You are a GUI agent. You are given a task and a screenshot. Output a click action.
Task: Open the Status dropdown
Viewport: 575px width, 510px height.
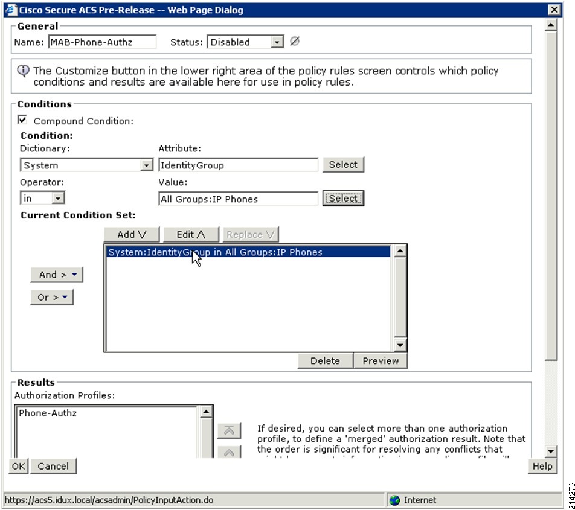277,42
